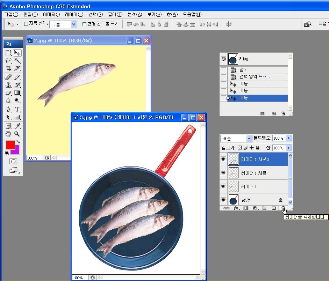Viewport: 329px width, 281px height.
Task: Enable the 자동 선택 checkbox
Action: pyautogui.click(x=26, y=24)
